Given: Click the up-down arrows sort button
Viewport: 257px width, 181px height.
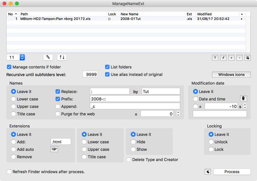Looking at the screenshot, I should pos(62,57).
